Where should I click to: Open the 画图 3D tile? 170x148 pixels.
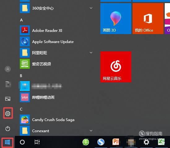tap(116, 19)
